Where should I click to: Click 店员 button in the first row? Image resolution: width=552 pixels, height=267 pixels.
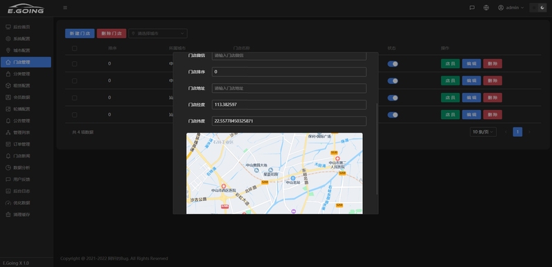451,63
